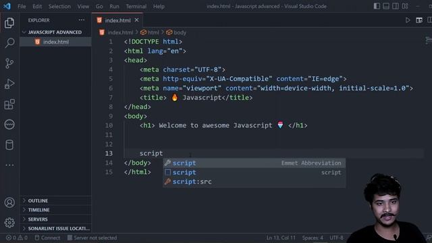The height and width of the screenshot is (243, 432).
Task: Choose the plain script snippet suggestion
Action: pos(254,173)
